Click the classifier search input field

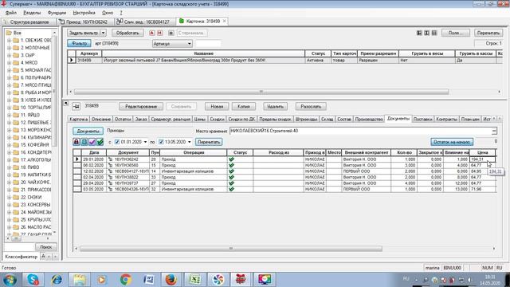point(19,247)
